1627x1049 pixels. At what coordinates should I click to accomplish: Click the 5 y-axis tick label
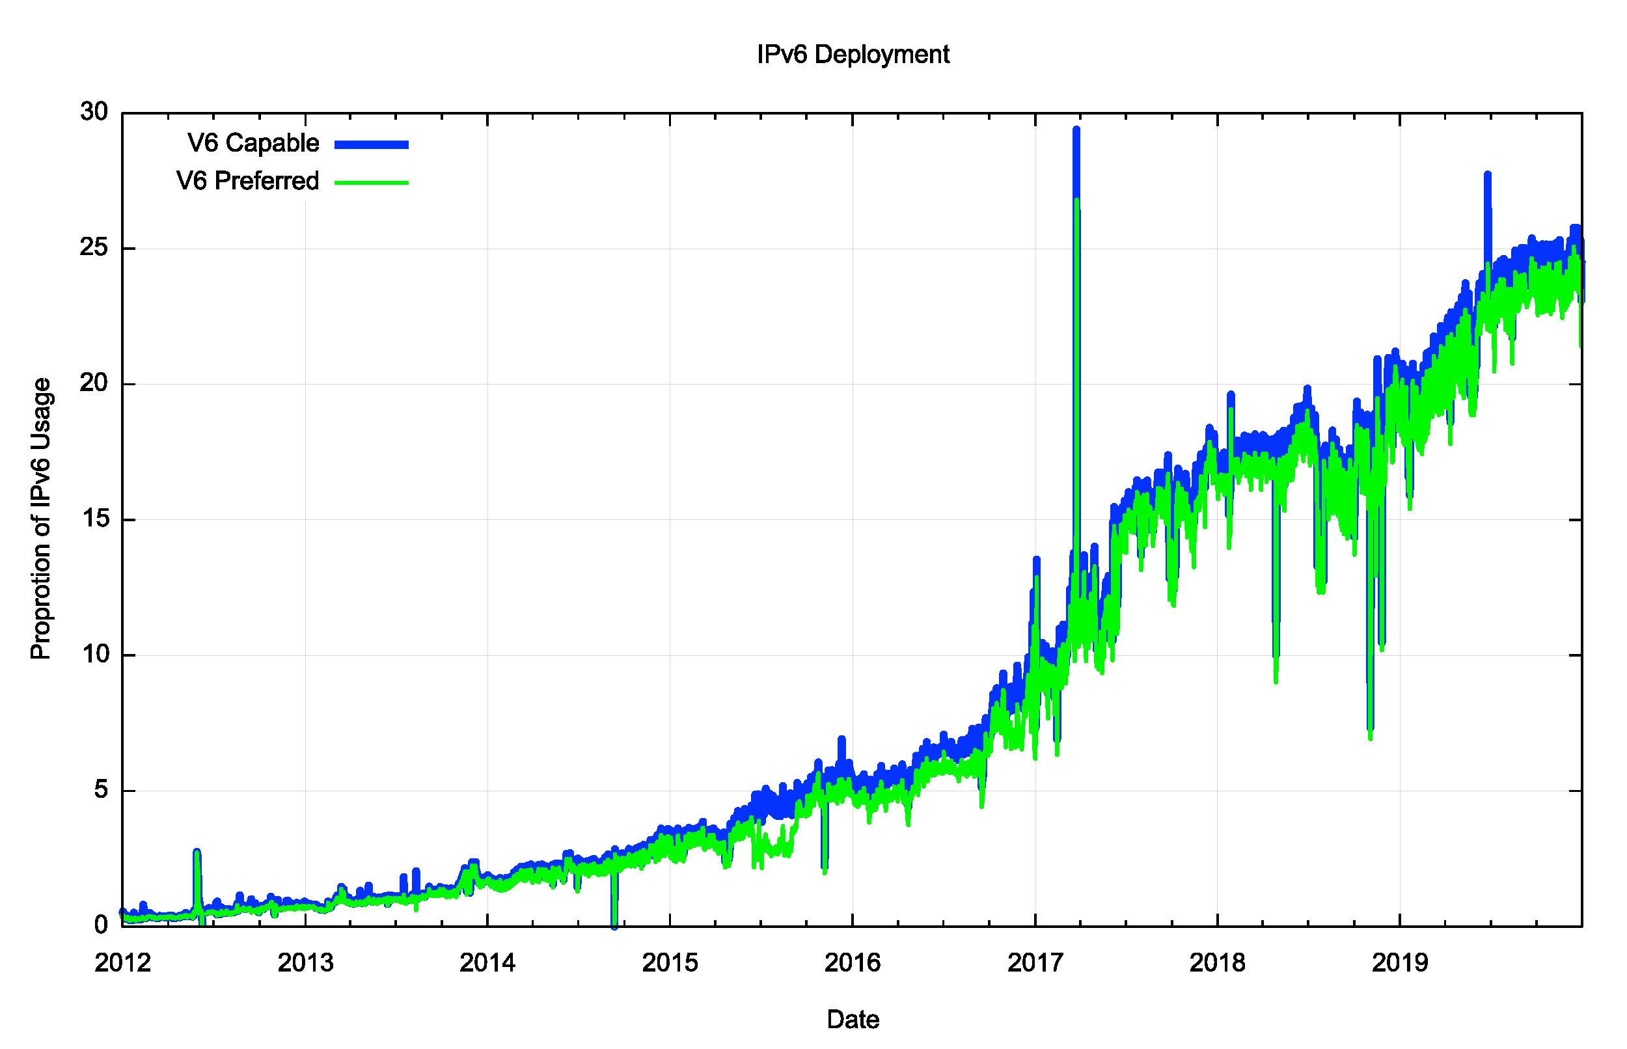[x=101, y=790]
